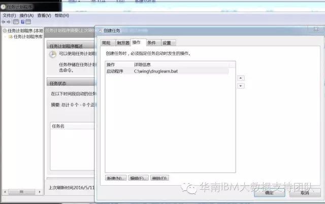The height and width of the screenshot is (204, 325).
Task: Switch to the 常规 tab
Action: [108, 43]
